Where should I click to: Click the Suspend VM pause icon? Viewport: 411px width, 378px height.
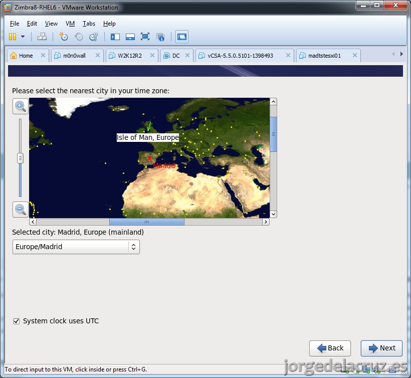[13, 37]
